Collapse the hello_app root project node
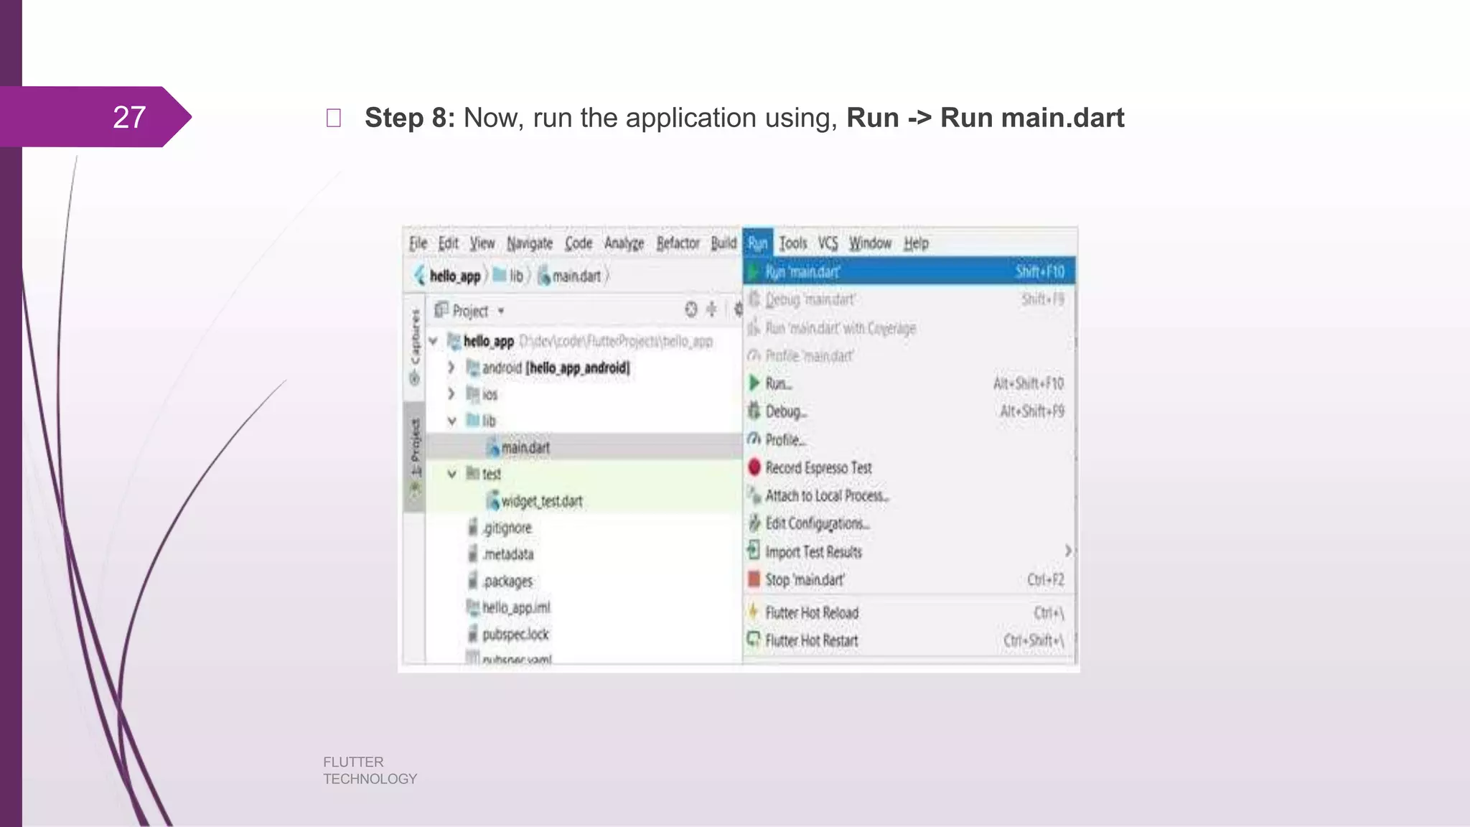The image size is (1470, 827). pos(434,341)
